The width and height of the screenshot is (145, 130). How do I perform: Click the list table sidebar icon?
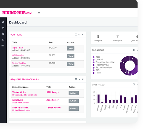[2, 45]
